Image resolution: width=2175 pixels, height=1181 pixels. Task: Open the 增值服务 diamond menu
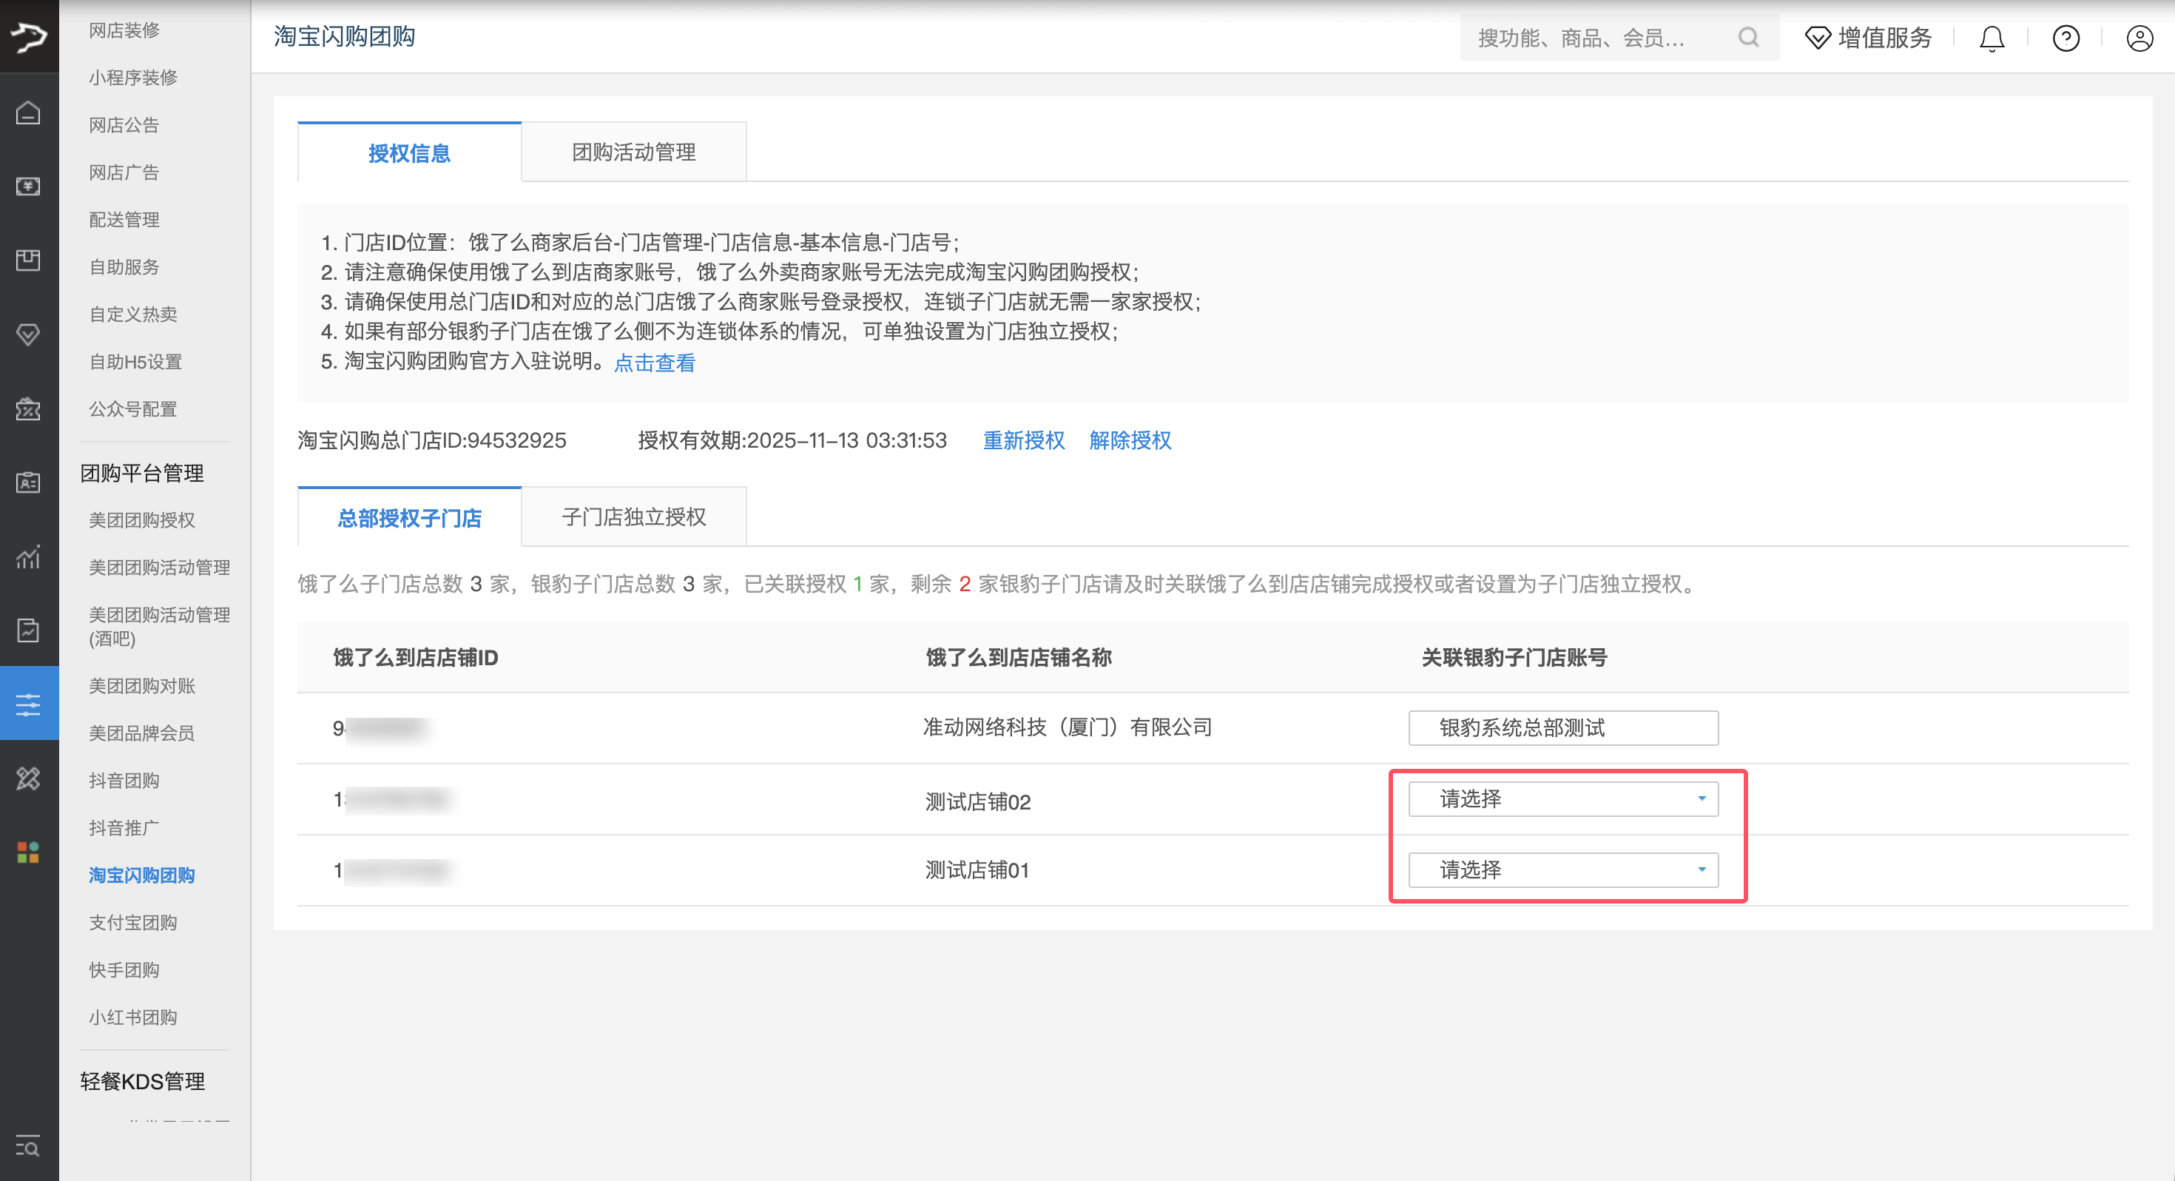1868,38
